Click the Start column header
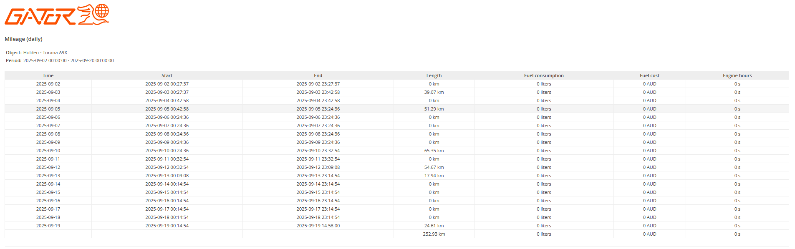The image size is (795, 249). point(167,75)
